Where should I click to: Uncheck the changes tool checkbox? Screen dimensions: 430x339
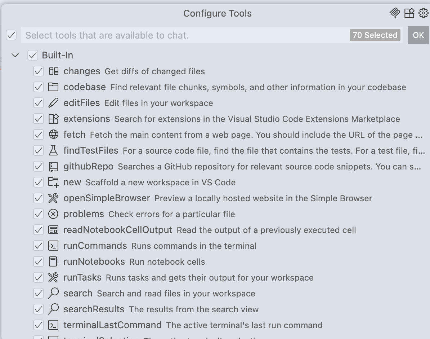pos(39,71)
